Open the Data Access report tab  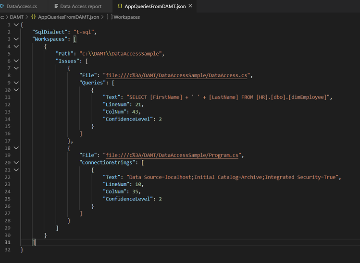[81, 6]
